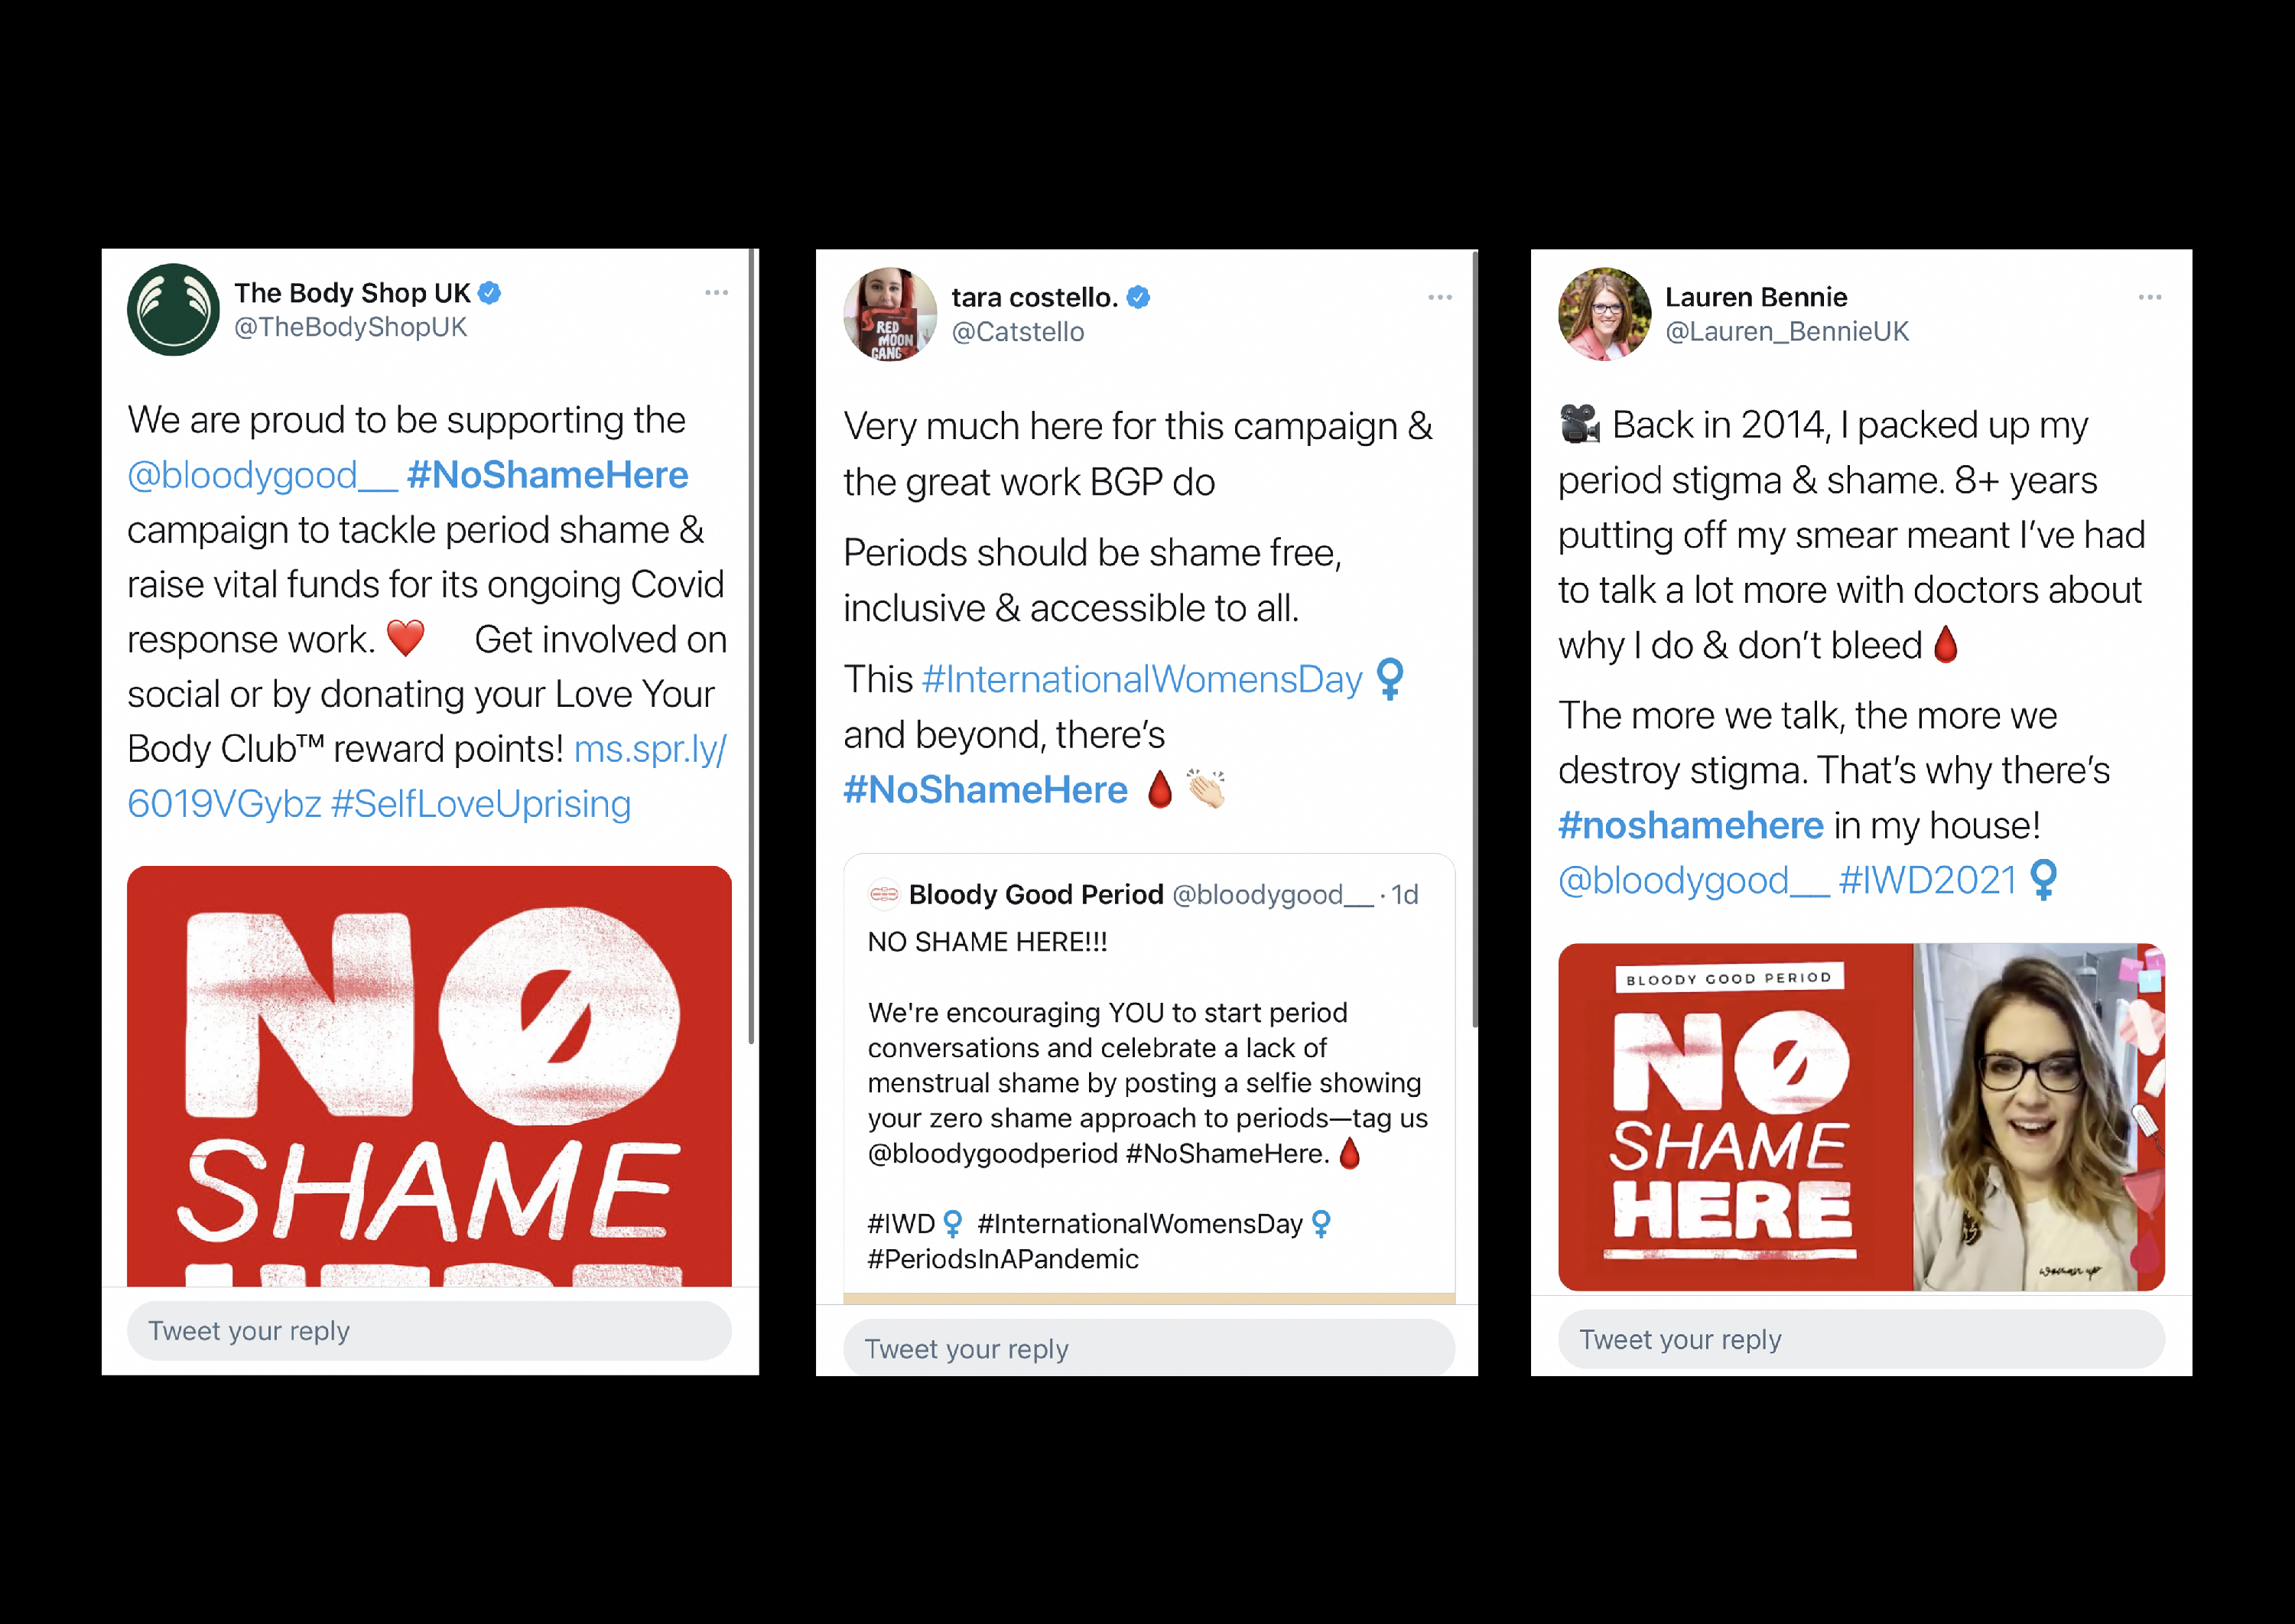Follow the @bloodygood__ mention in Body Shop tweet

pos(262,475)
